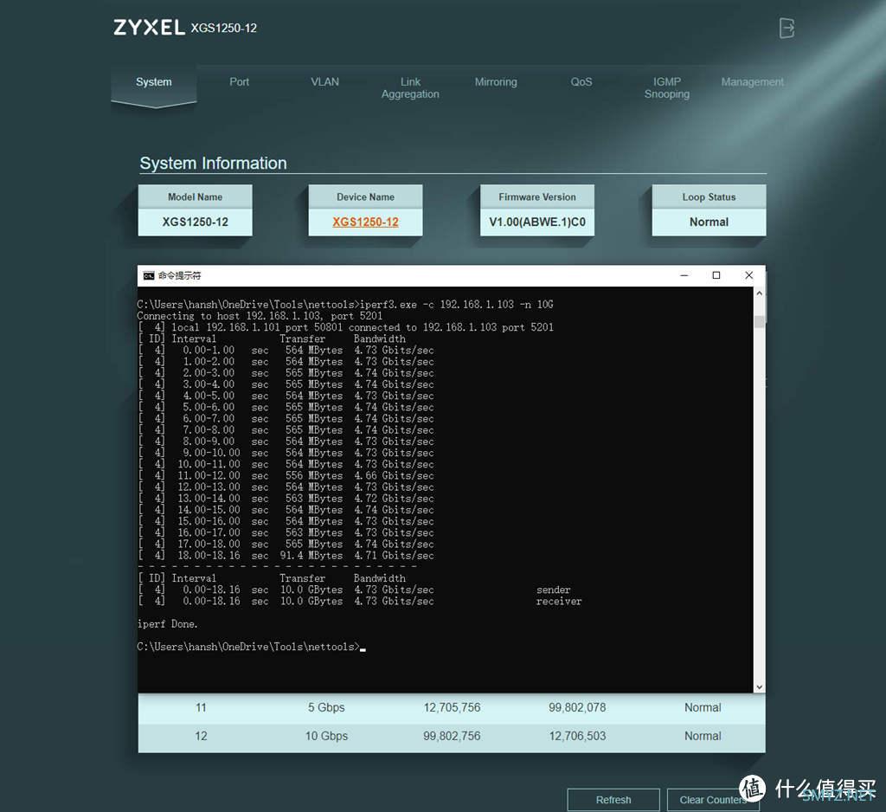Switch to the IGMP Snooping tab

(667, 87)
